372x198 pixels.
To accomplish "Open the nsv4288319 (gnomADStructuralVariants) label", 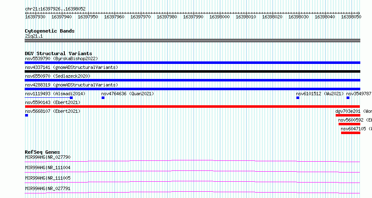I will point(71,85).
